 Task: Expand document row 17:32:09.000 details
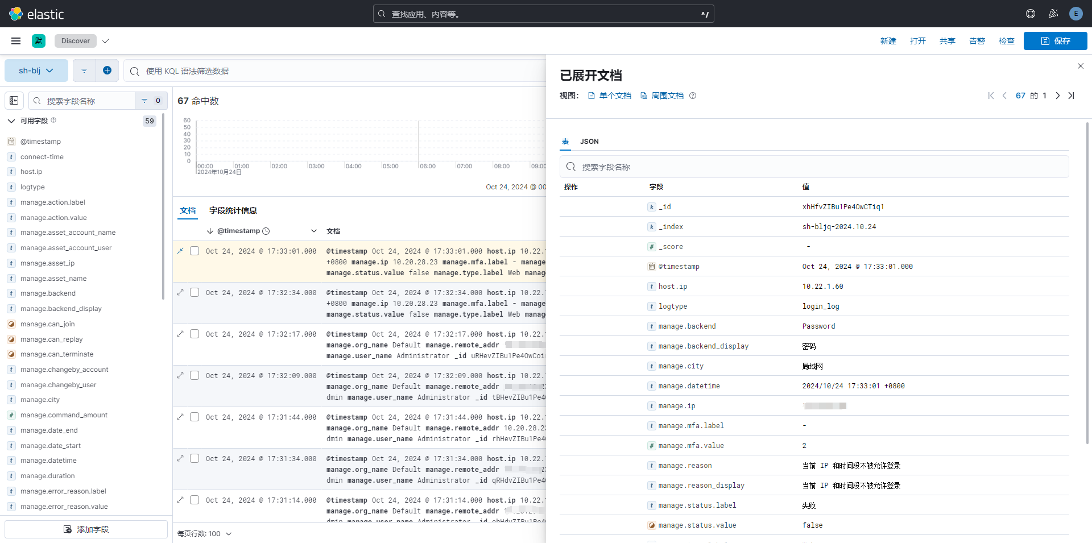point(180,375)
